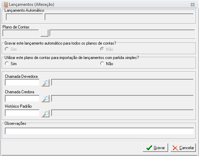Click the Chamada Devedora magnifier search icon
This screenshot has height=156, width=199.
click(45, 83)
